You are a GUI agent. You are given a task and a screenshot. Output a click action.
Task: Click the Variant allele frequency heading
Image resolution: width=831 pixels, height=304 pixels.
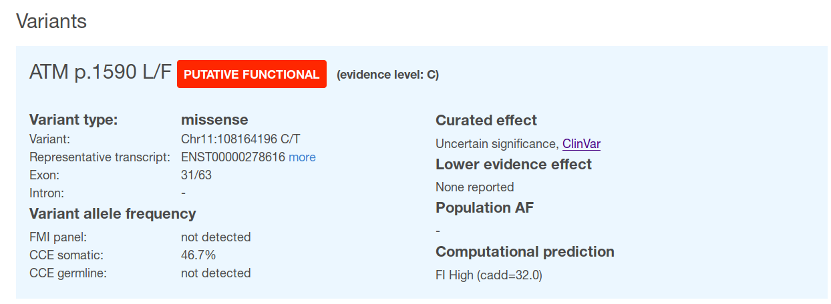[113, 214]
